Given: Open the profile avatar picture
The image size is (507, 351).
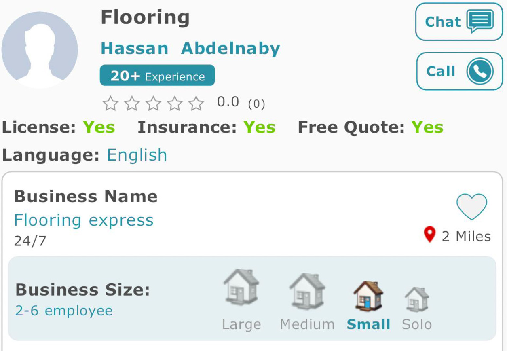Looking at the screenshot, I should (39, 50).
